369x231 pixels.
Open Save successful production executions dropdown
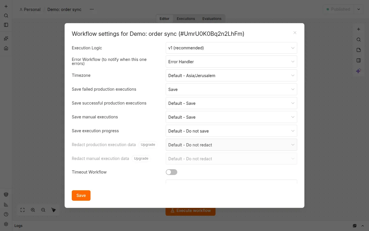[231, 103]
